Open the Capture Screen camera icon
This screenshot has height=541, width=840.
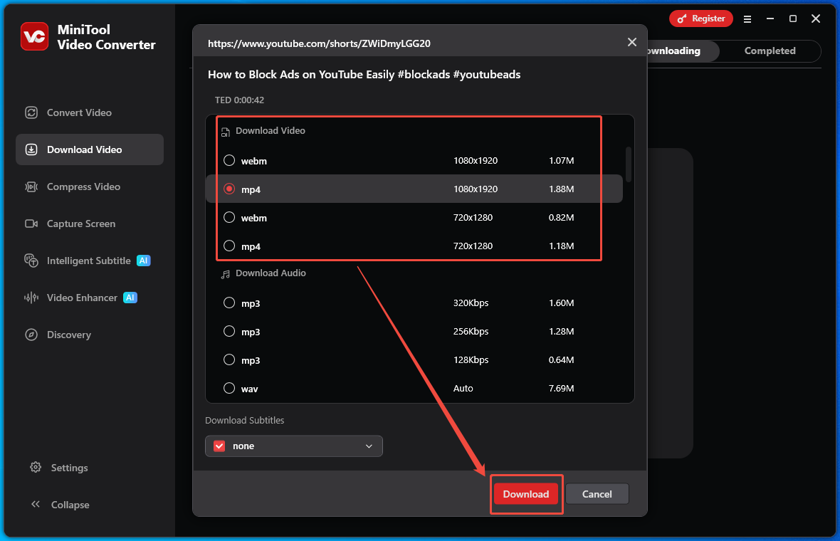[x=31, y=224]
